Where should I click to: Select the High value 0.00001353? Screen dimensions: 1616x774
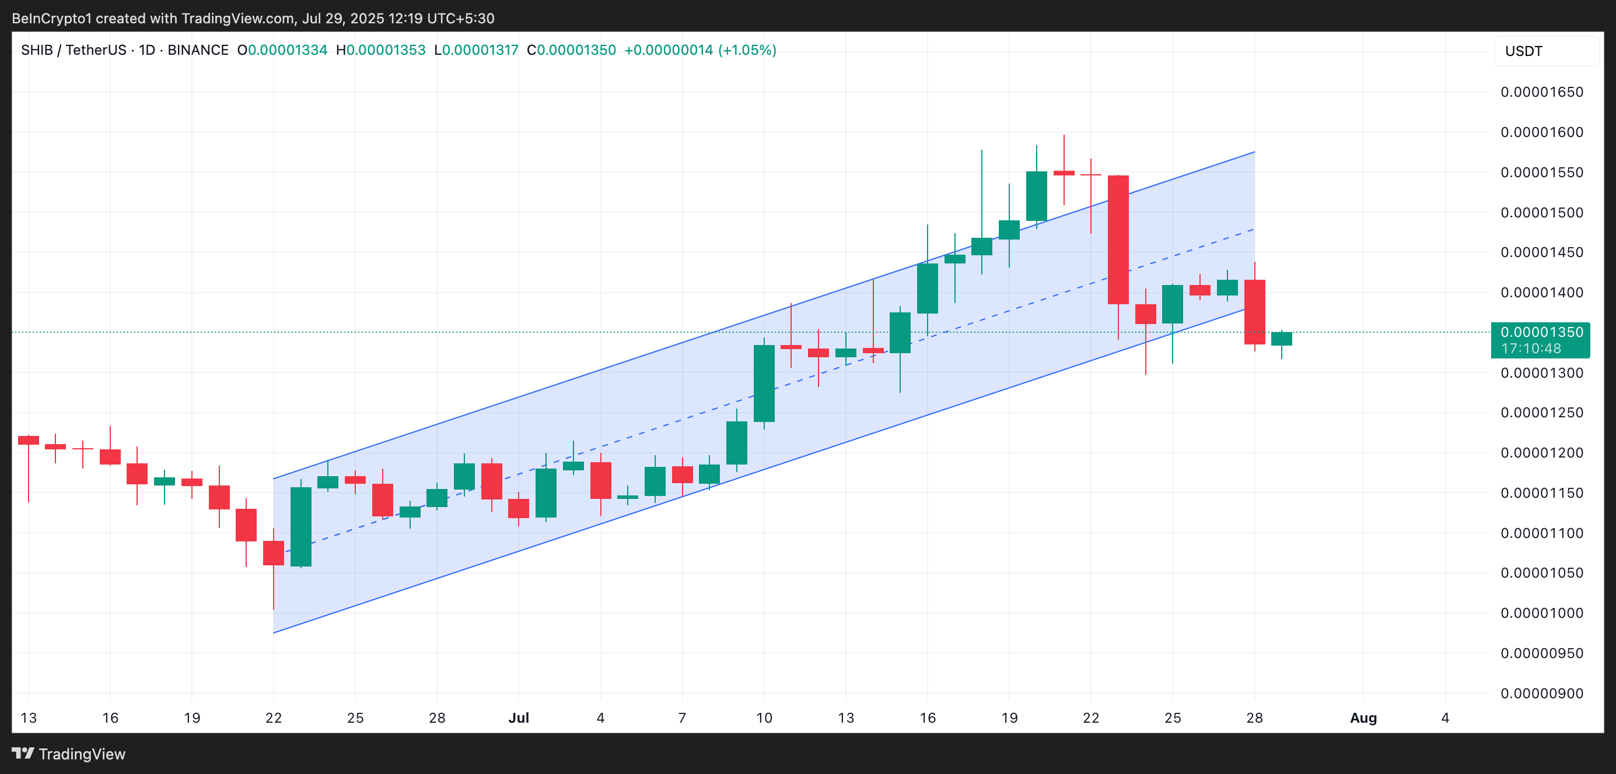(386, 50)
